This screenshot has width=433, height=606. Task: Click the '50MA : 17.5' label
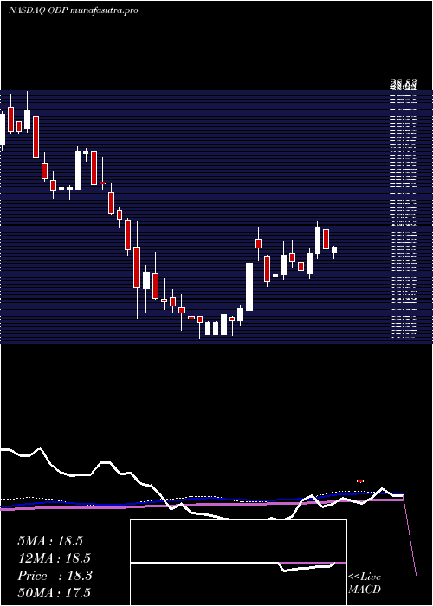coord(54,593)
